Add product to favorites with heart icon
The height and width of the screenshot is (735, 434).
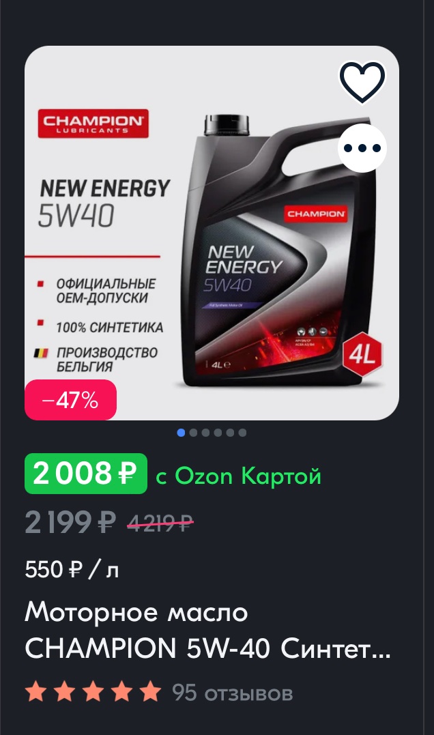(x=362, y=82)
